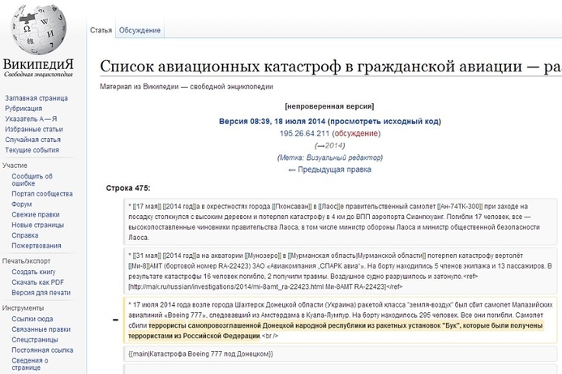Screen dimensions: 562x374
Task: Open Избранные статьи link
Action: [34, 130]
